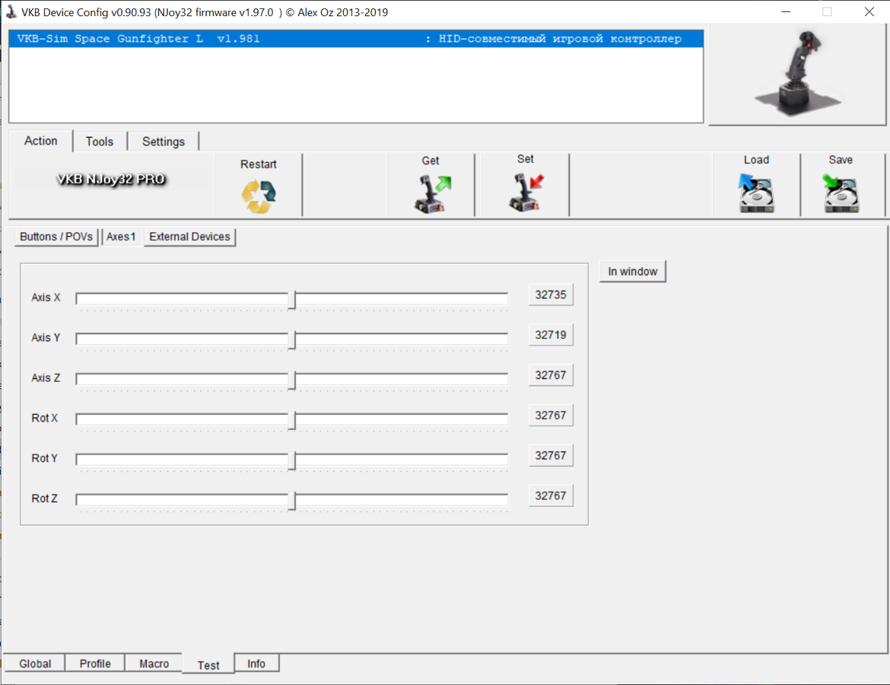The height and width of the screenshot is (685, 890).
Task: Click the Rot X value field
Action: pos(551,416)
